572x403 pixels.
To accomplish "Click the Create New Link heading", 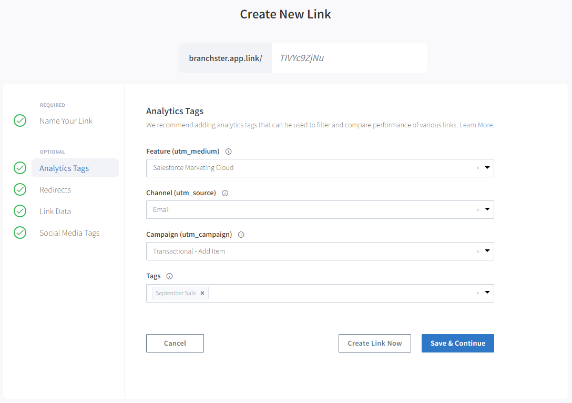I will (285, 14).
